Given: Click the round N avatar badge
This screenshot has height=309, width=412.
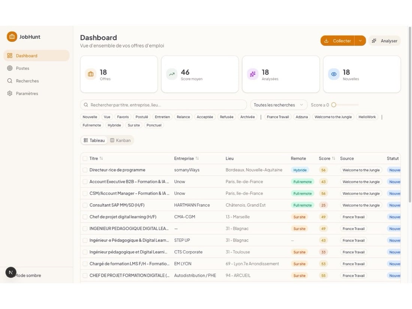Looking at the screenshot, I should (11, 272).
